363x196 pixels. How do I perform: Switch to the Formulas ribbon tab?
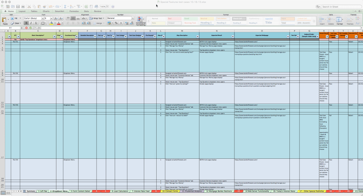click(x=74, y=11)
